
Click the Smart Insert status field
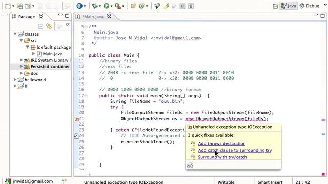coord(270,182)
